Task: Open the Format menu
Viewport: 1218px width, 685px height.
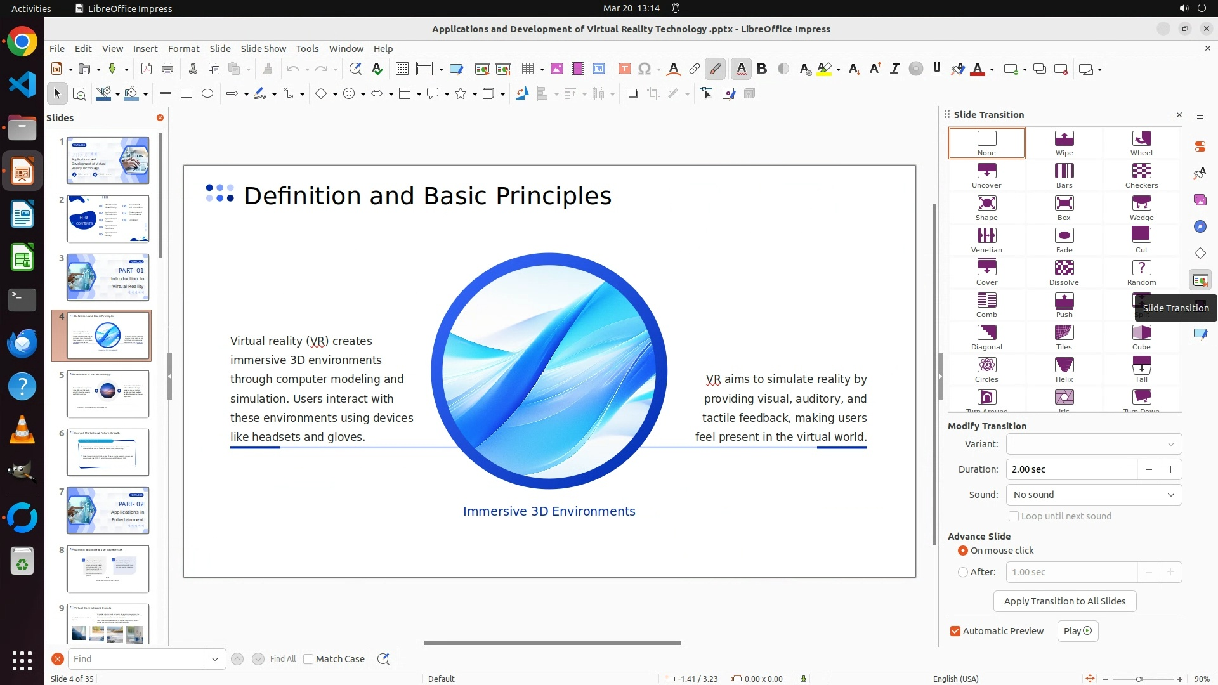Action: pyautogui.click(x=183, y=49)
